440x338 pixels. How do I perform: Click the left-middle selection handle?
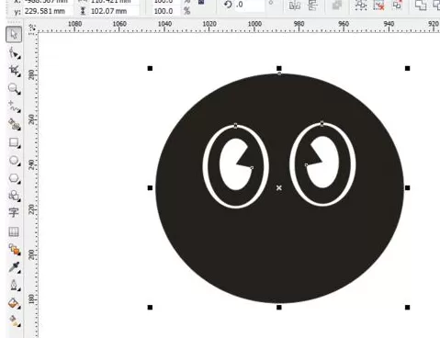click(x=150, y=187)
